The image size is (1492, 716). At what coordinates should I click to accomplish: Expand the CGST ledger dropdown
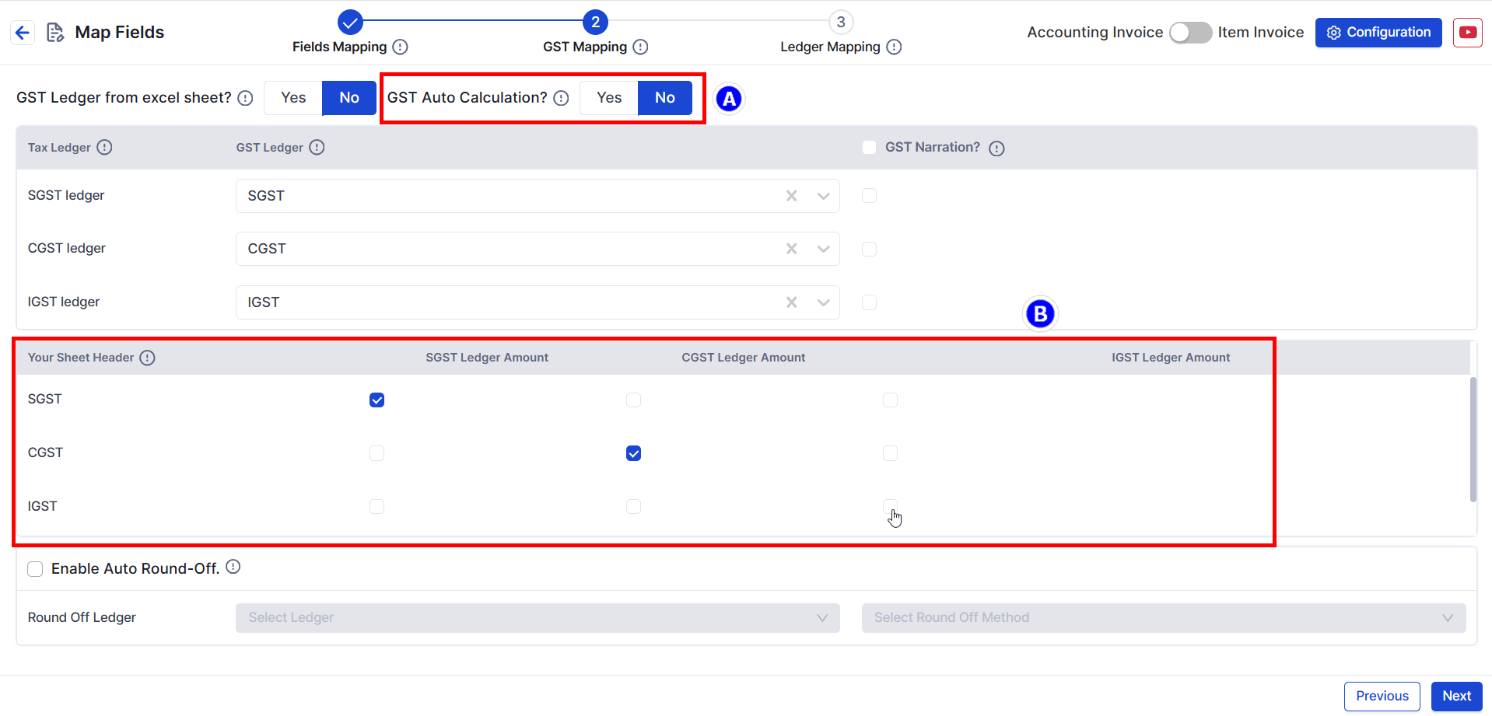[x=823, y=249]
